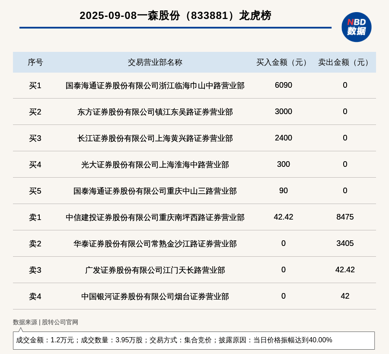The width and height of the screenshot is (389, 354).
Task: Select 国泰海通证券 浙江临海巾山中路营业部 name
Action: click(x=155, y=86)
